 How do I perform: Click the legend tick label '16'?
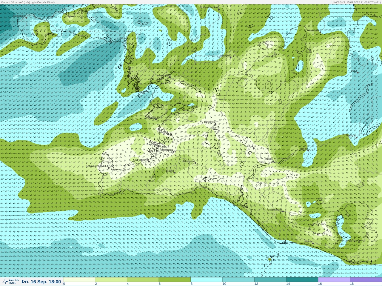point(320,284)
